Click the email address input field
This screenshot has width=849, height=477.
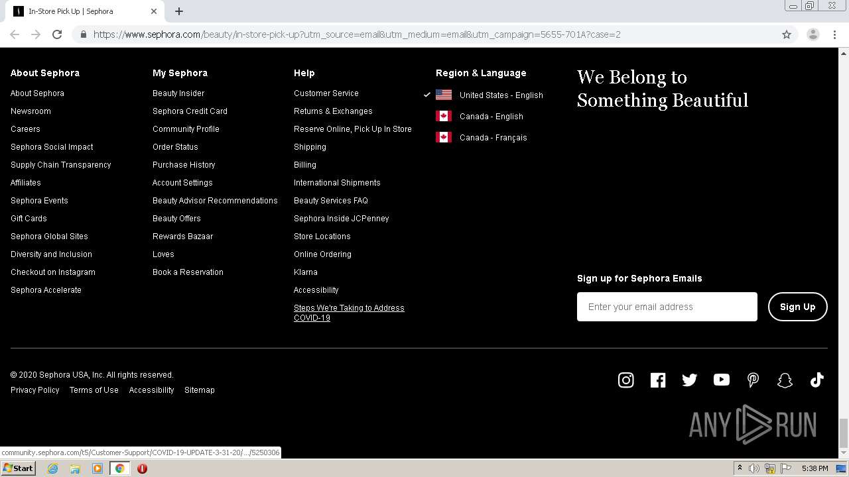667,307
